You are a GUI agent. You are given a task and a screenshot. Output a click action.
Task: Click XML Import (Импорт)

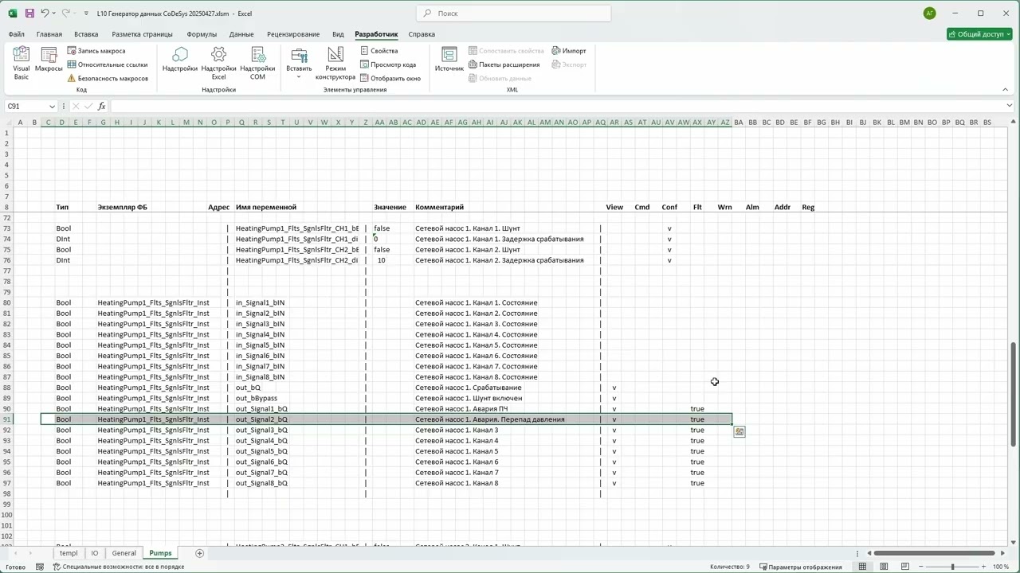pyautogui.click(x=569, y=51)
